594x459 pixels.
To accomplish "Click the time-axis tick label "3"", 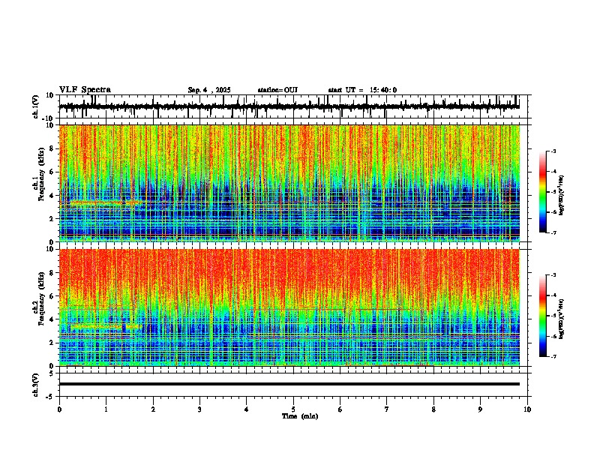I will coord(199,409).
